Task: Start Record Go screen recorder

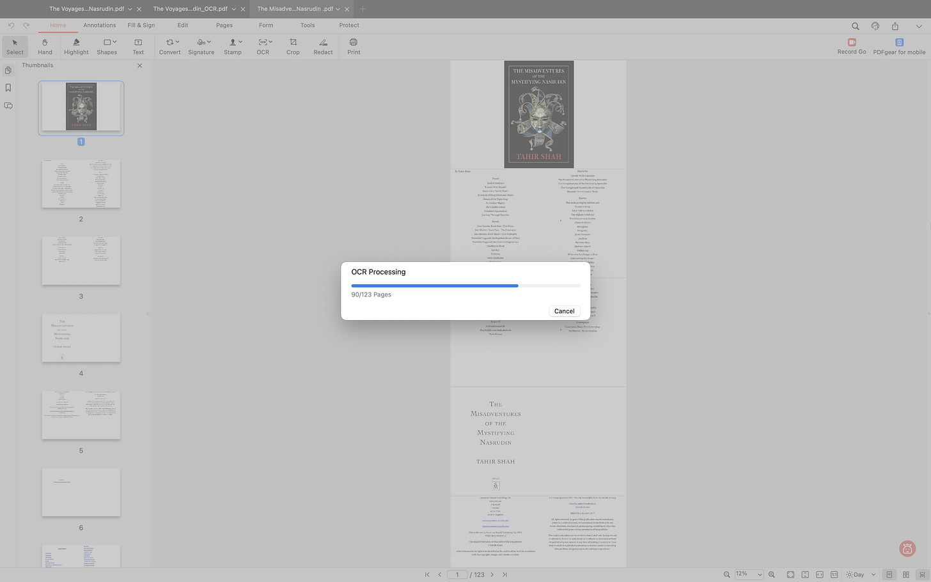Action: tap(852, 46)
